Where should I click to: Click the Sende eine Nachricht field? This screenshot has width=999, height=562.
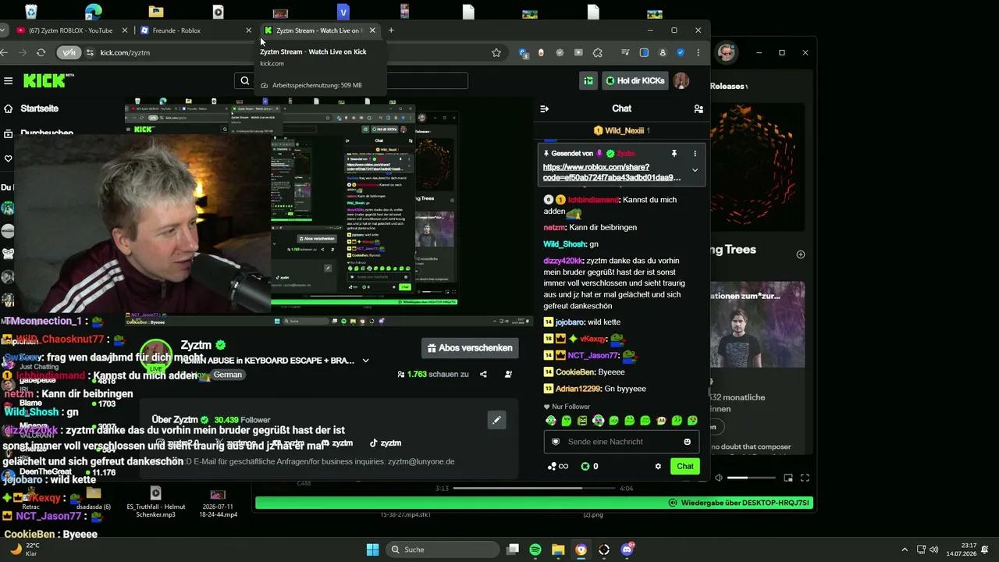pyautogui.click(x=621, y=442)
